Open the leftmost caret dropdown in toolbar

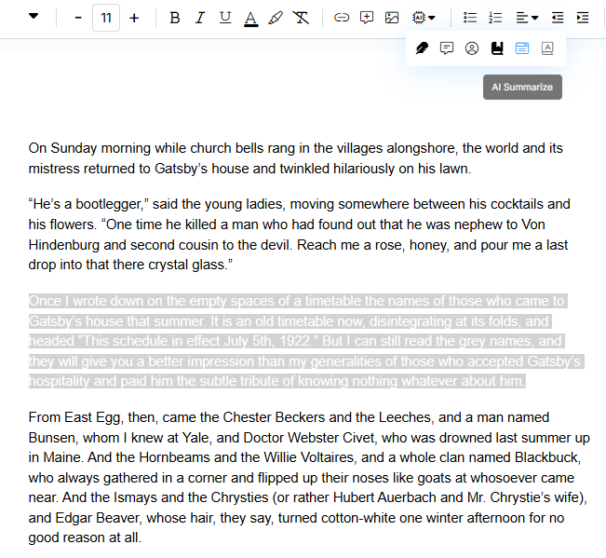34,17
